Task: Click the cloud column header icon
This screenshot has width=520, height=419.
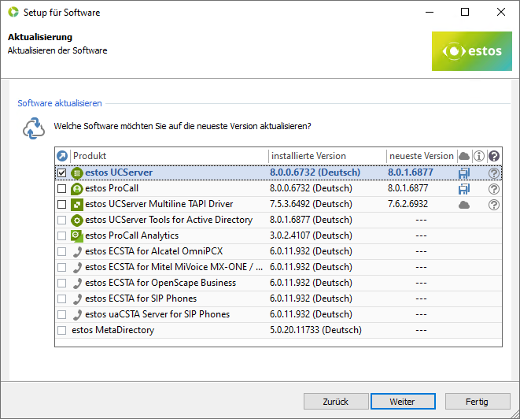Action: coord(464,156)
